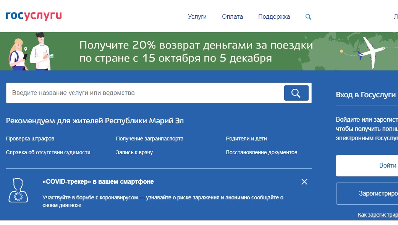Open the Услуги menu
The image size is (398, 225).
pos(197,17)
